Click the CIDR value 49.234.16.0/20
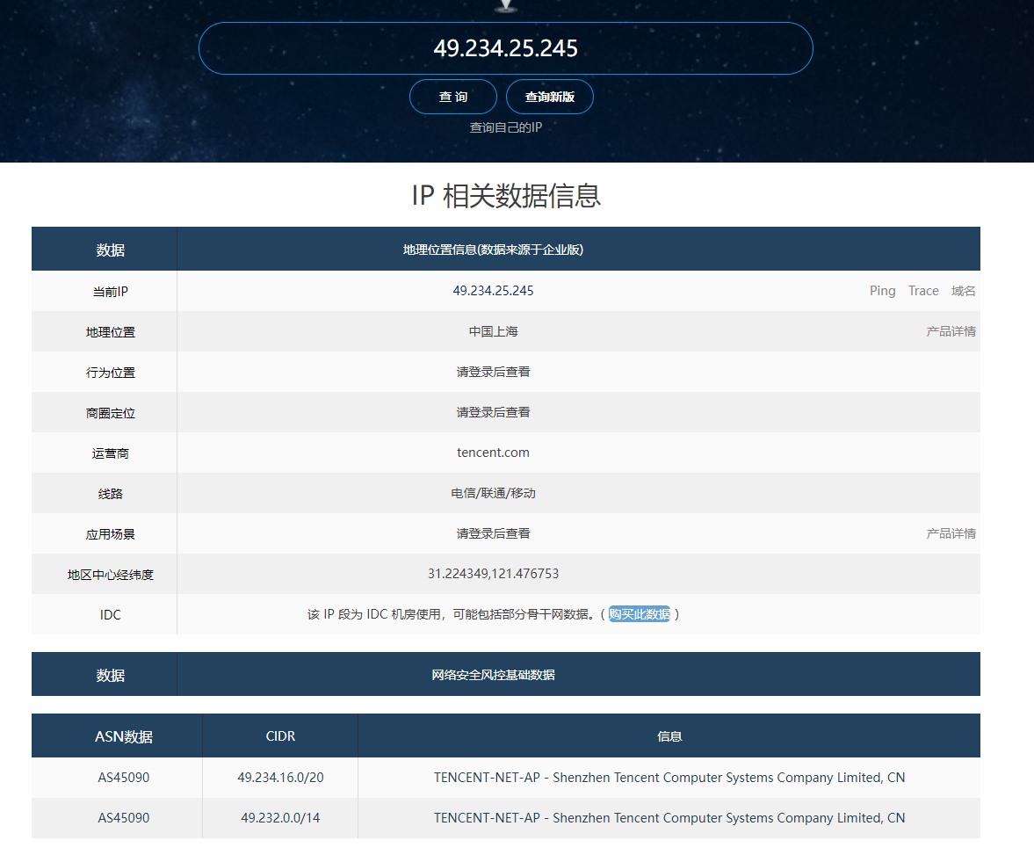This screenshot has height=855, width=1034. [x=280, y=778]
